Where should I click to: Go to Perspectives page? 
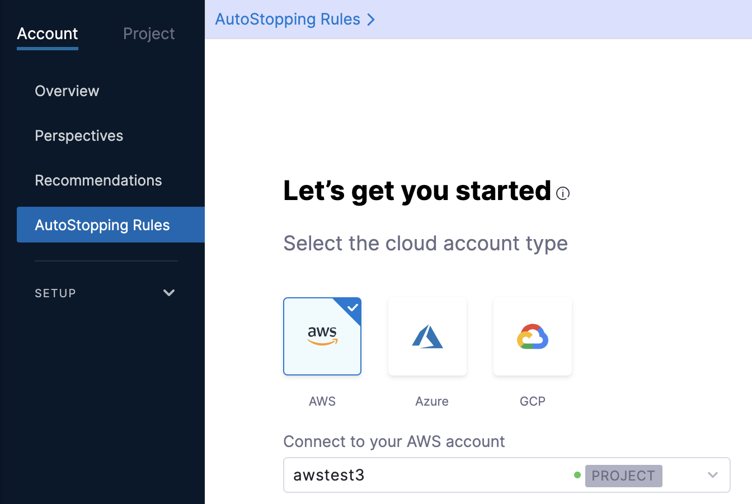click(79, 136)
